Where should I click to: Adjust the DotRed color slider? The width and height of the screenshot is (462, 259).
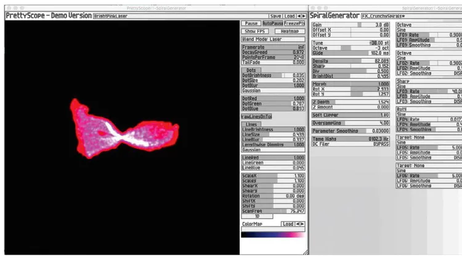(273, 98)
